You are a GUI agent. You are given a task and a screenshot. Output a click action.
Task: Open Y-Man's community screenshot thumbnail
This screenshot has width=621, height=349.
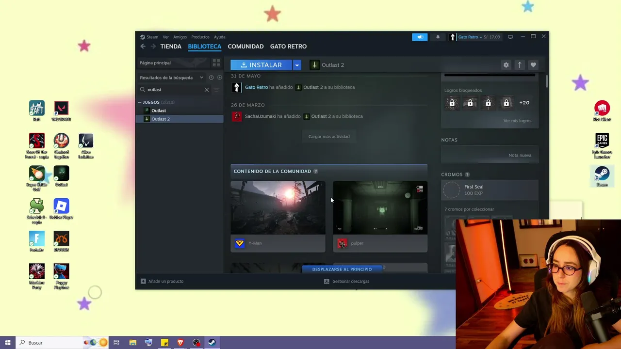(278, 208)
